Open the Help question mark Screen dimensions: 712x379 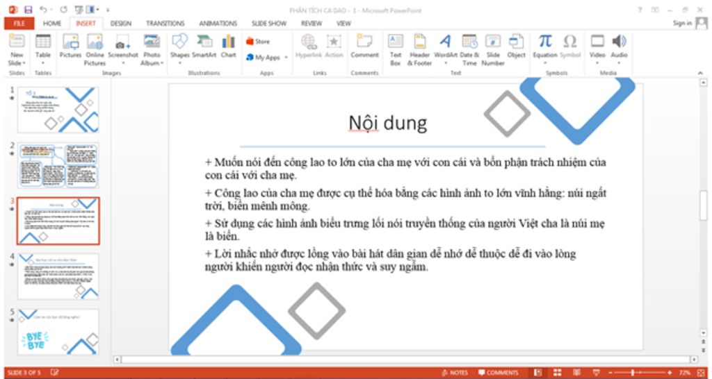click(640, 10)
